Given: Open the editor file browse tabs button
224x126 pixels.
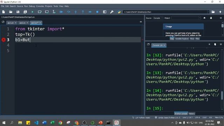Looking at the screenshot, I should [3, 22].
